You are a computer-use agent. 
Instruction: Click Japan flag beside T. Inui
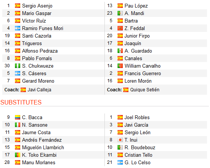pyautogui.click(x=120, y=140)
